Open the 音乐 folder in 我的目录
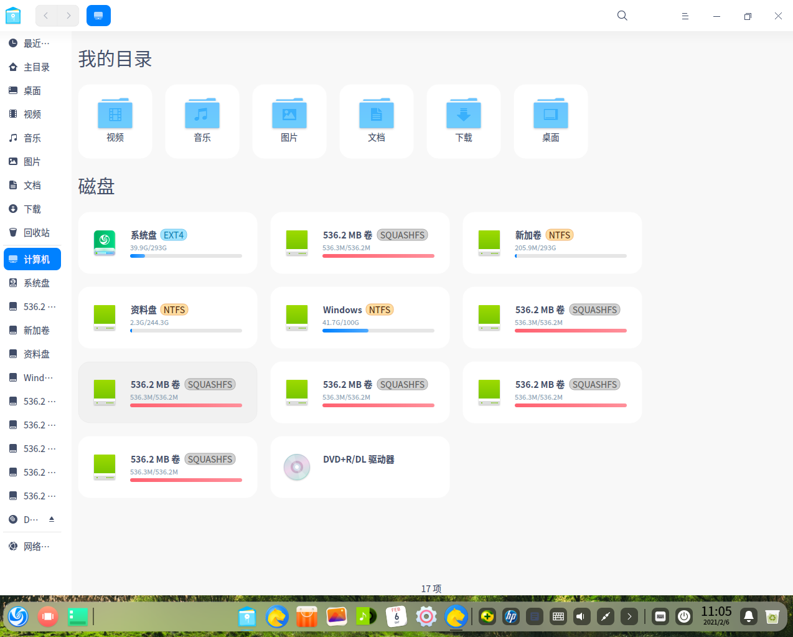Viewport: 793px width, 637px height. (x=202, y=121)
